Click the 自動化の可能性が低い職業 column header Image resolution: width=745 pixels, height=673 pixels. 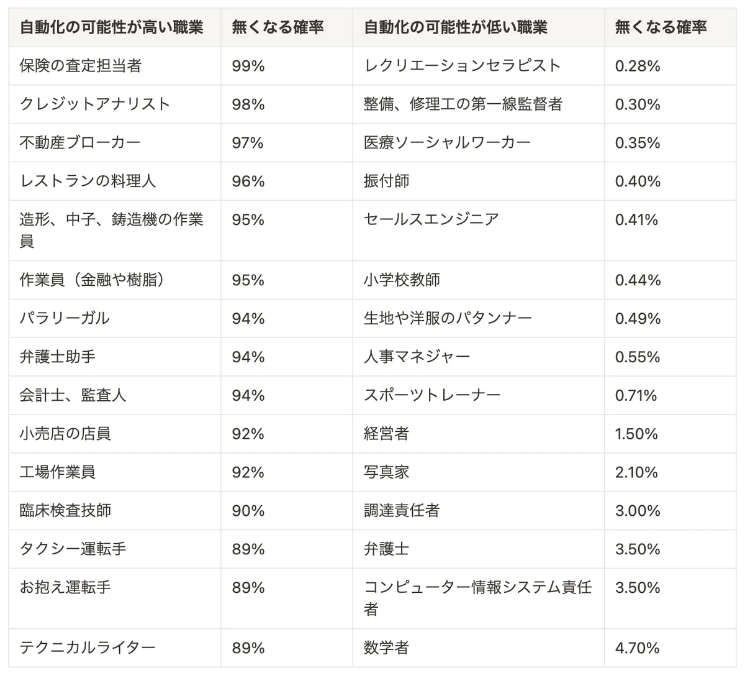479,27
